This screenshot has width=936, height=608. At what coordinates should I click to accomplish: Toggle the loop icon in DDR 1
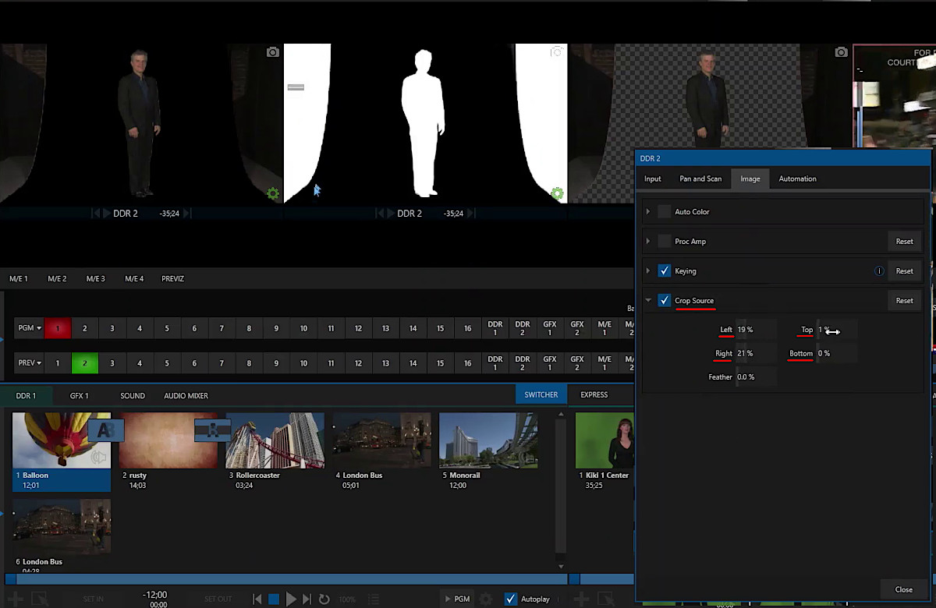tap(324, 599)
